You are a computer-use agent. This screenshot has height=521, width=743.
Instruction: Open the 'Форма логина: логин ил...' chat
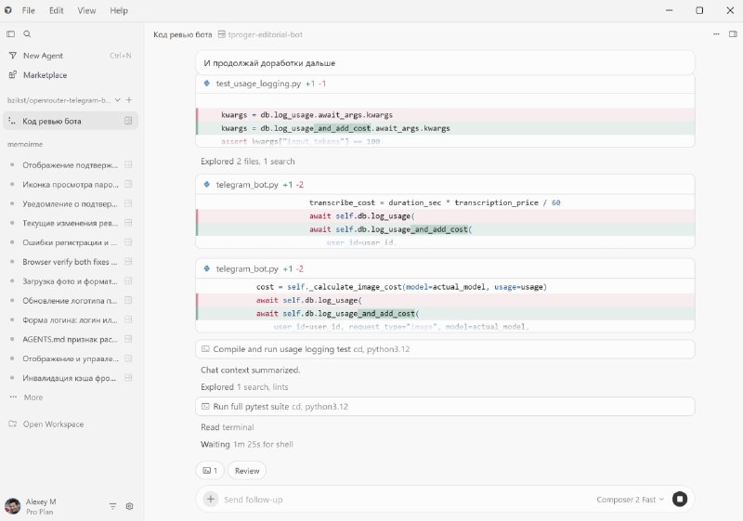tap(71, 319)
